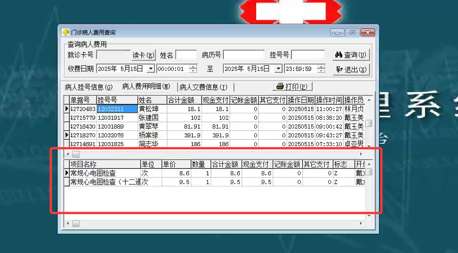Click the 查询(U) search button
458x253 pixels.
[x=351, y=55]
